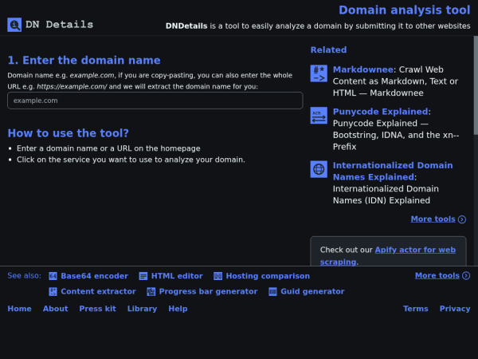This screenshot has width=478, height=359.
Task: Follow the footer More tools link
Action: click(437, 276)
